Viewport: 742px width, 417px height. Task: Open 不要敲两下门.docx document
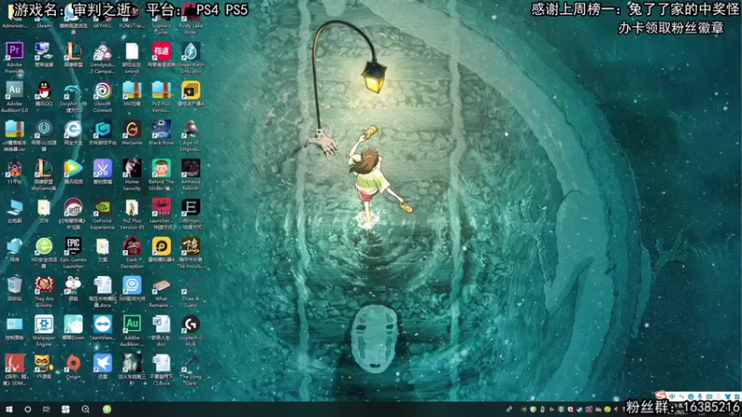(x=160, y=363)
